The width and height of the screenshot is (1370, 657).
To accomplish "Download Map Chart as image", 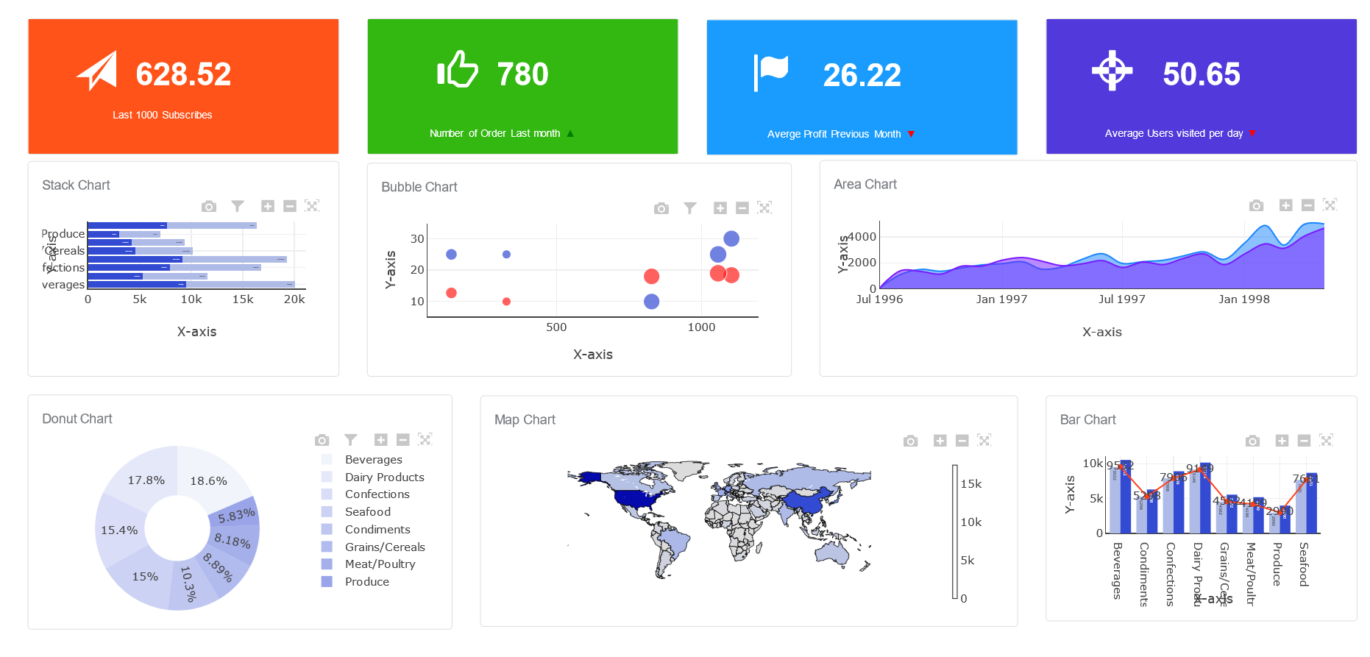I will pyautogui.click(x=911, y=441).
